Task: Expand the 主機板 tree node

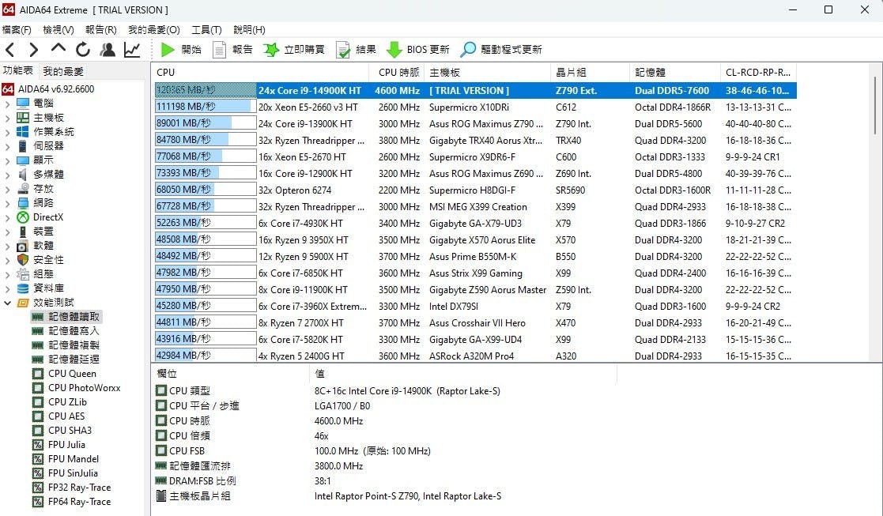Action: pyautogui.click(x=8, y=118)
